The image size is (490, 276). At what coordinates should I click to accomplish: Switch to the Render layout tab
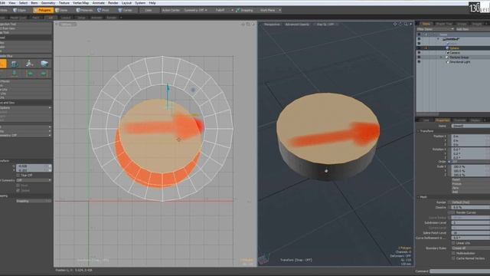point(112,18)
